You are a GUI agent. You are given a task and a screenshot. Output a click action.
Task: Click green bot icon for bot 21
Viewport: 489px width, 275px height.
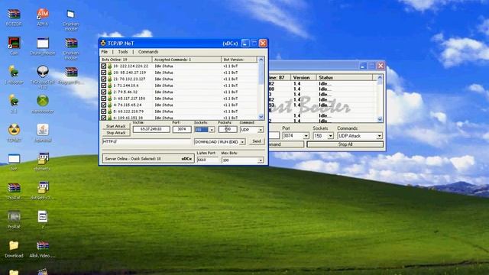(x=110, y=79)
